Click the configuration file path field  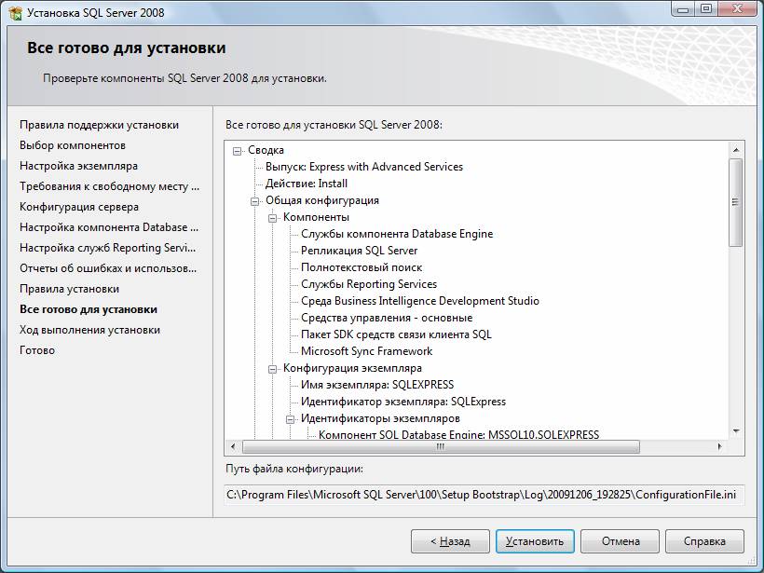point(483,494)
